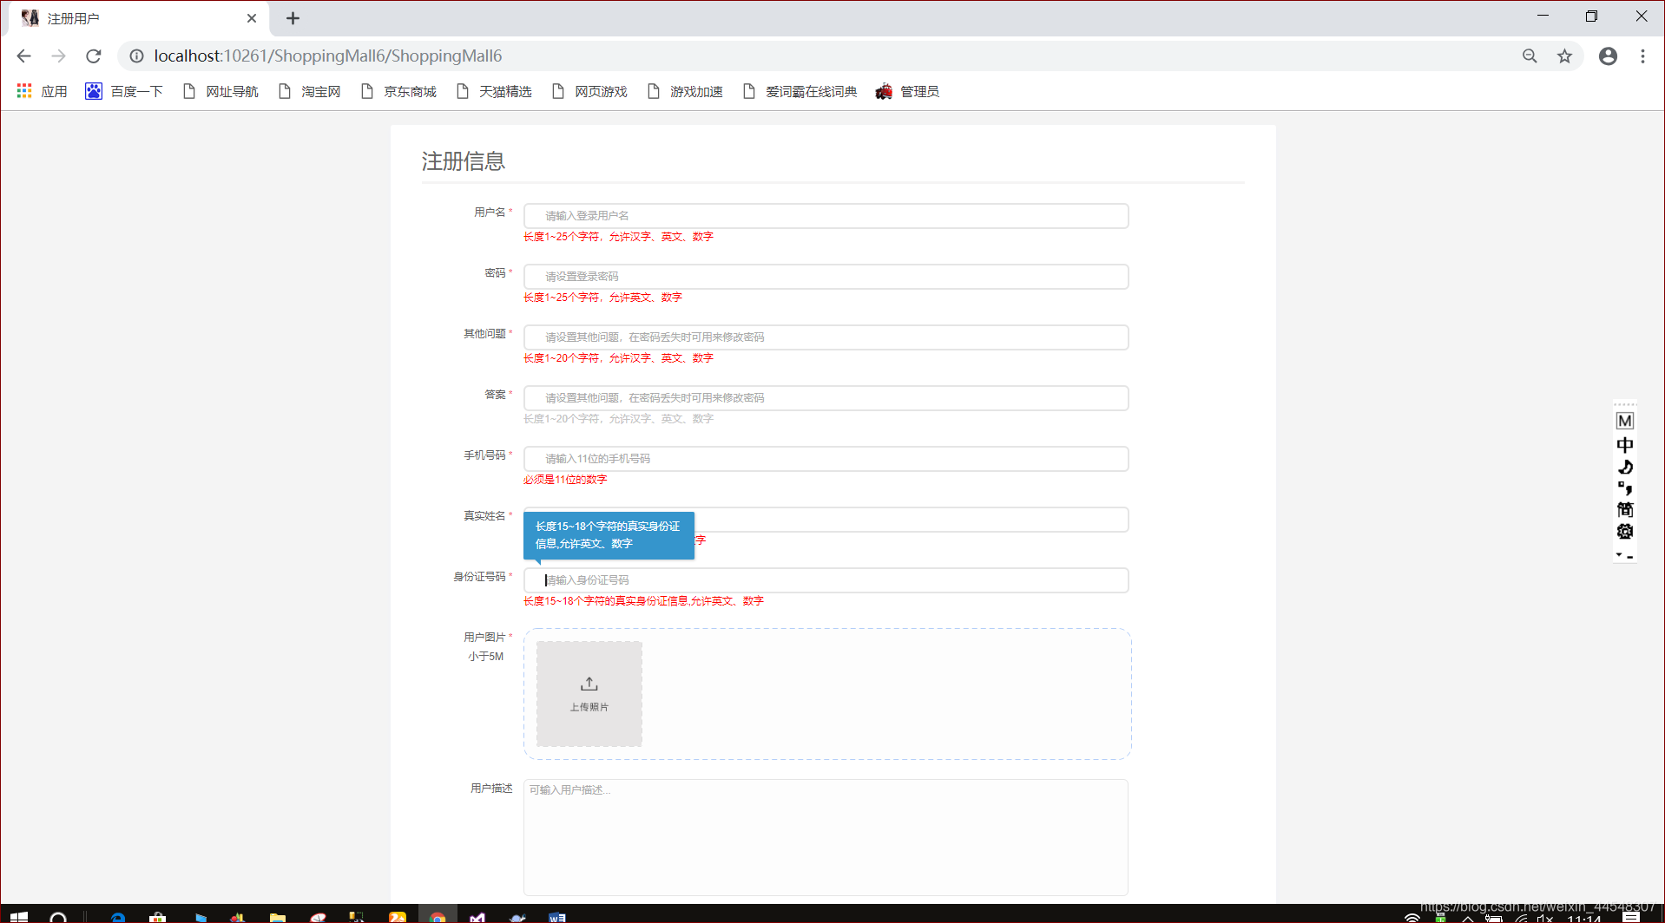Open Cortana search circle in taskbar
Screen dimensions: 1665x923
[58, 917]
